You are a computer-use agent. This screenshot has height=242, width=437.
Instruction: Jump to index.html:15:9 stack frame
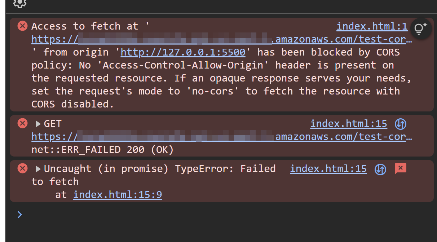pyautogui.click(x=118, y=195)
